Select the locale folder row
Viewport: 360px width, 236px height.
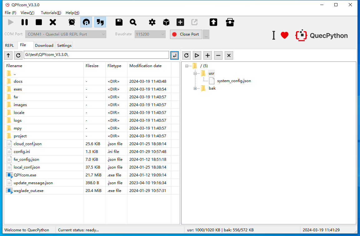[92, 113]
